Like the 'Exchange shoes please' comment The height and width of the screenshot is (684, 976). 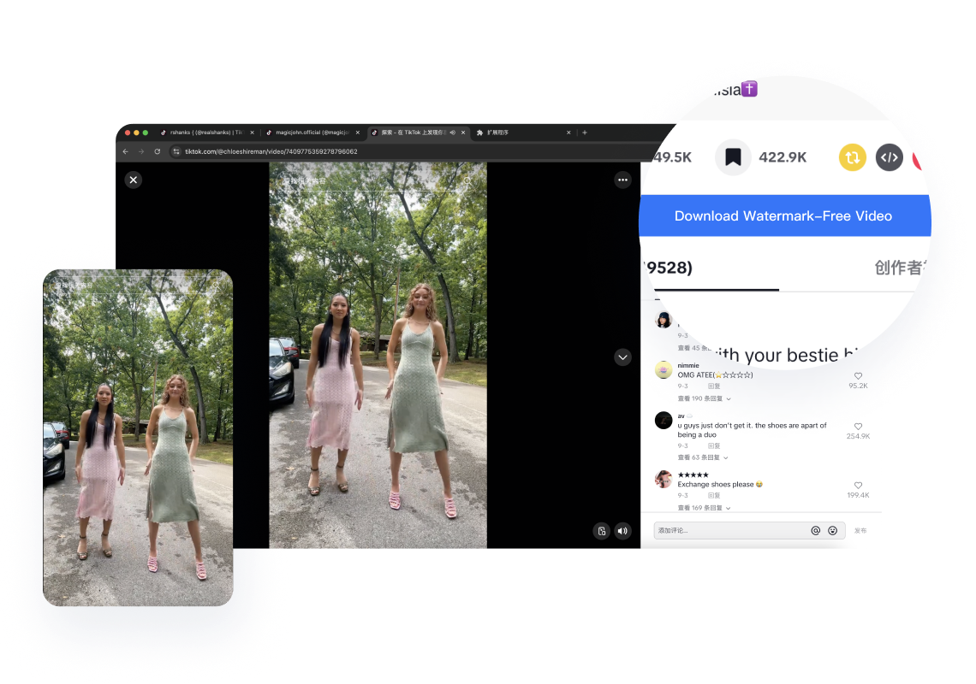click(x=858, y=486)
